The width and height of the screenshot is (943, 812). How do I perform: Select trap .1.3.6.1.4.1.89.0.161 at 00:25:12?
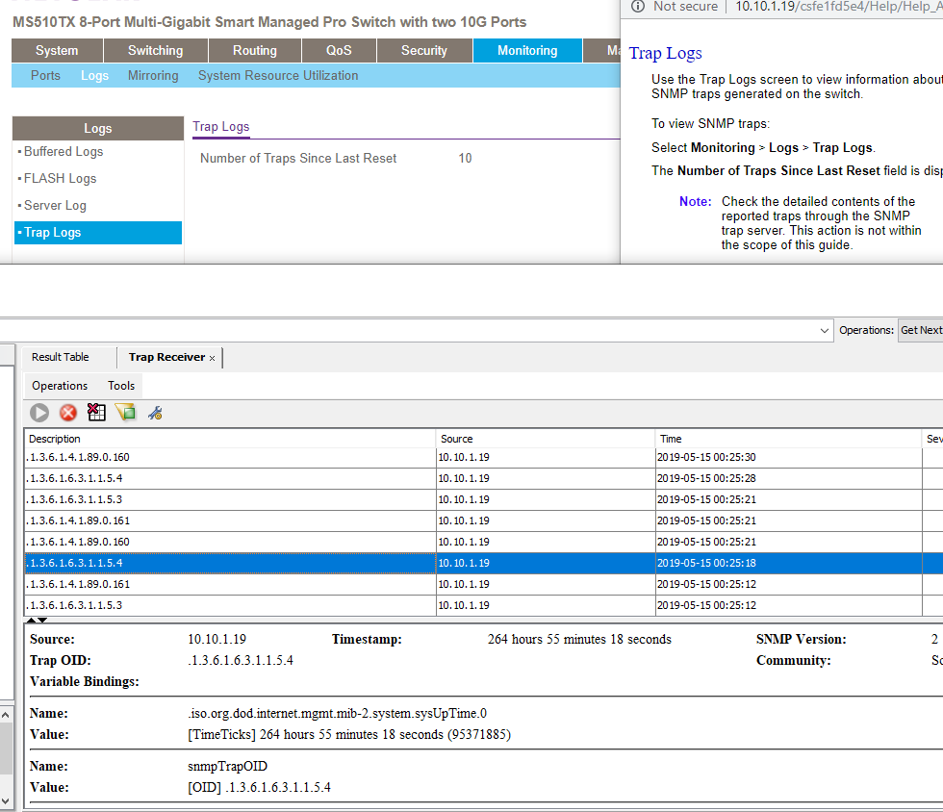coord(483,584)
